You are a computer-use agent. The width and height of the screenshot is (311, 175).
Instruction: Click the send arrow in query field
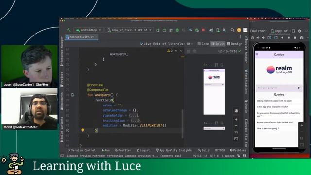299,87
